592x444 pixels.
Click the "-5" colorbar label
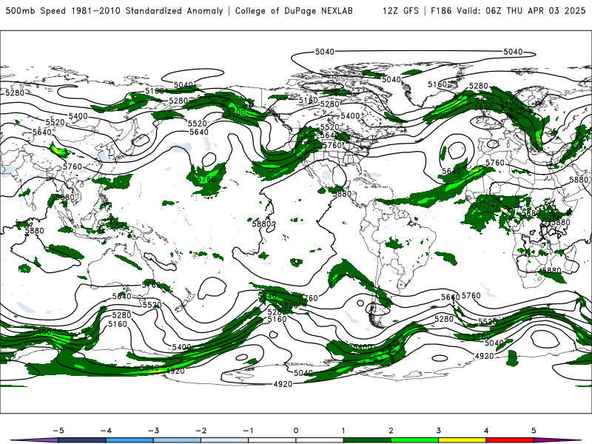pyautogui.click(x=58, y=431)
